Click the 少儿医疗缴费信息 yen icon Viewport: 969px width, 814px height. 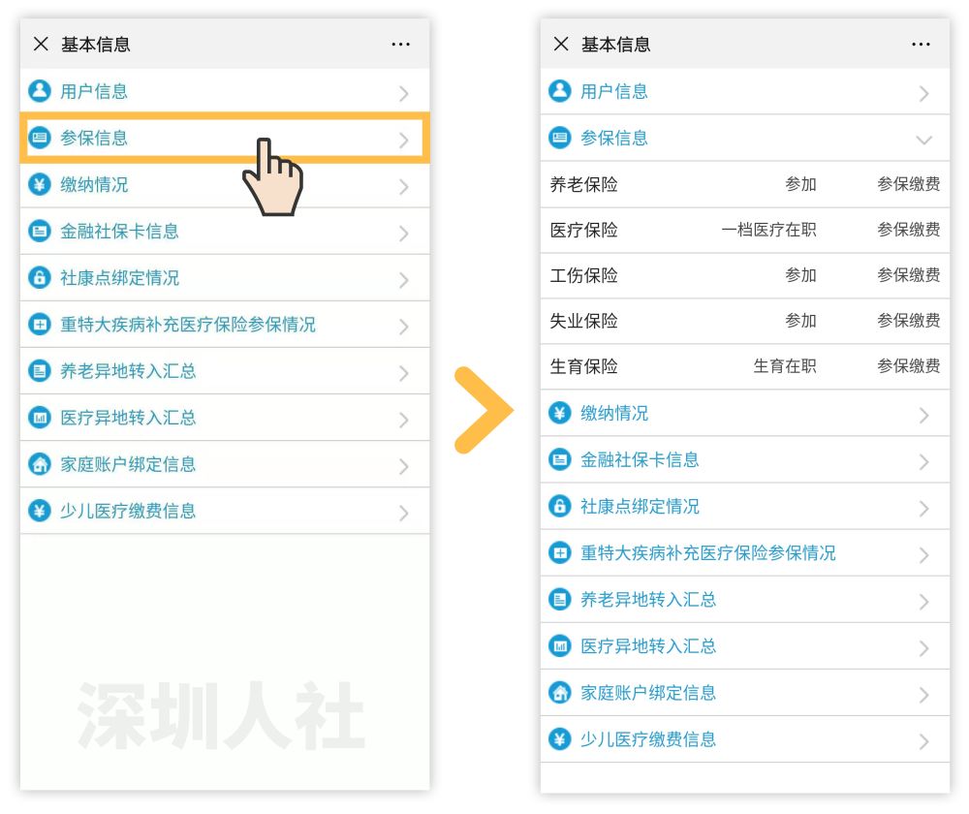click(x=39, y=511)
